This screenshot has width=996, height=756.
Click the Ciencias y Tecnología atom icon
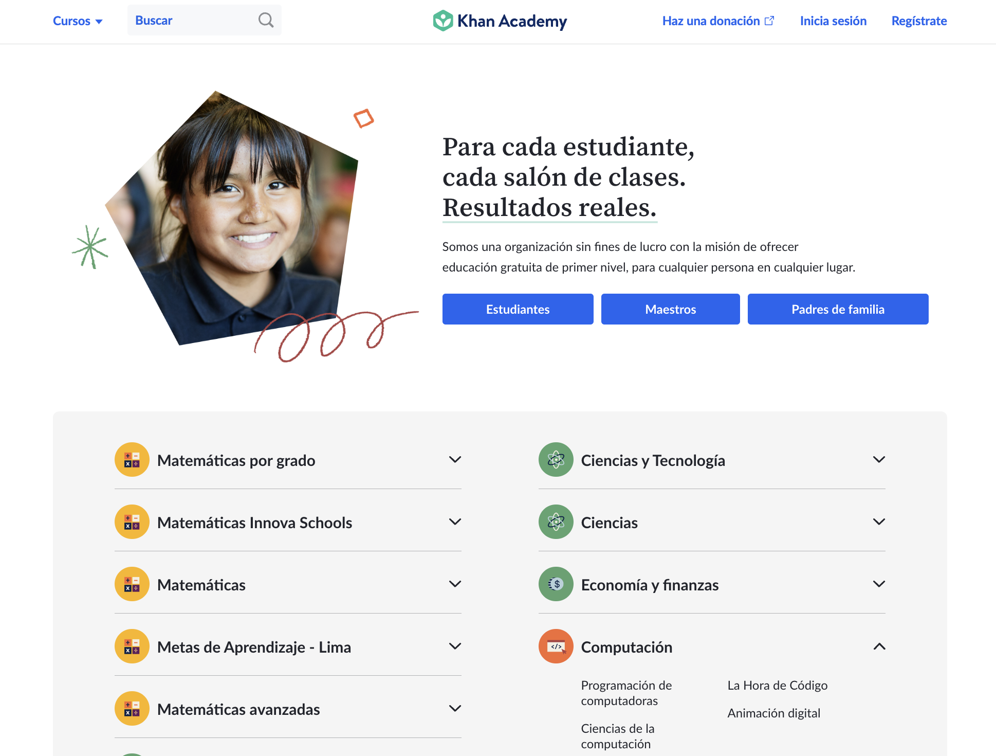[x=556, y=460]
